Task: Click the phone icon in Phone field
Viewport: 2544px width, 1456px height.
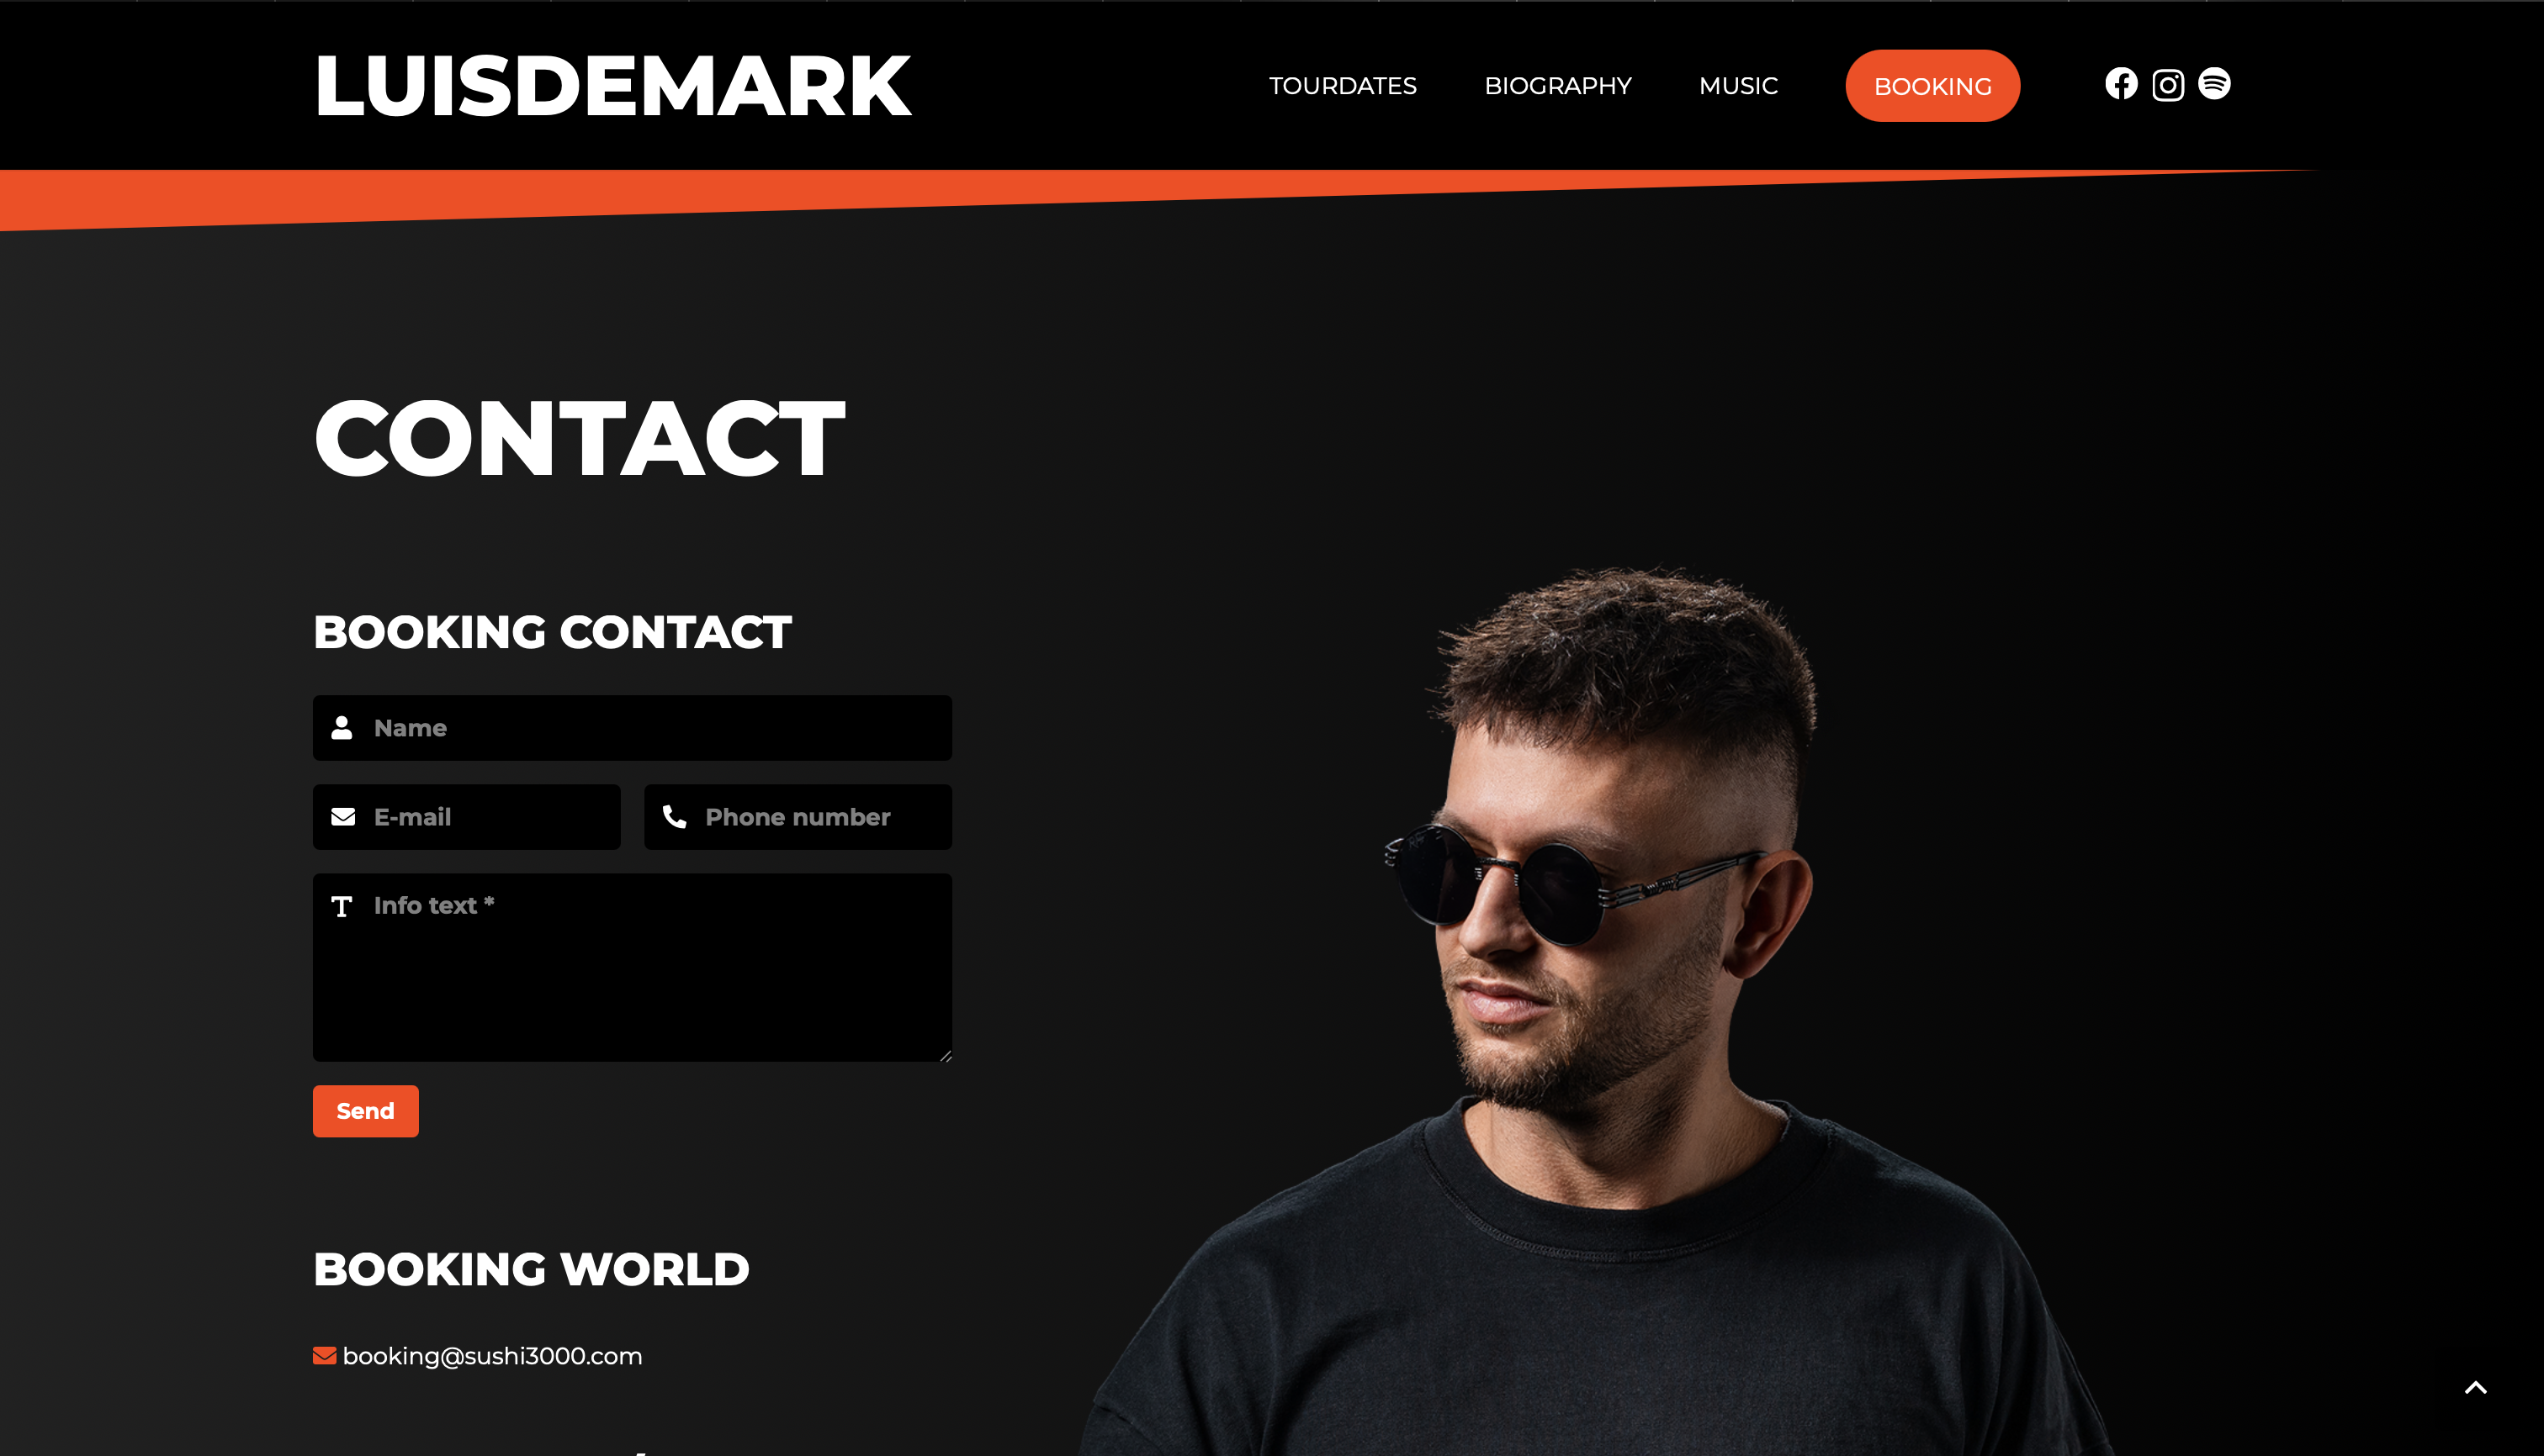Action: [675, 817]
